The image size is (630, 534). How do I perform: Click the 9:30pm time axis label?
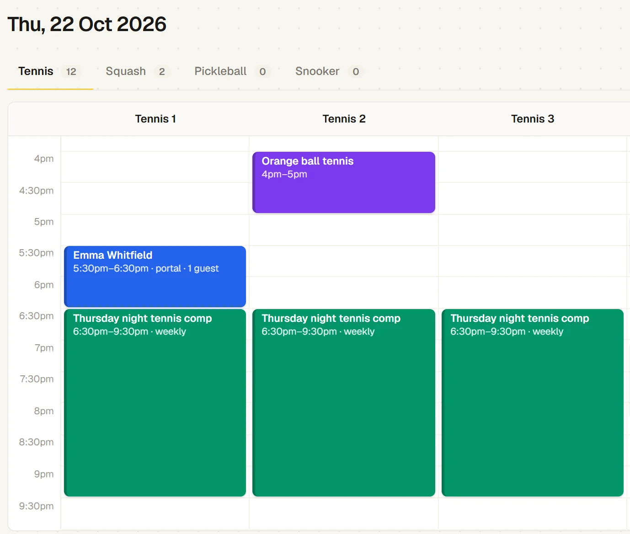point(37,506)
